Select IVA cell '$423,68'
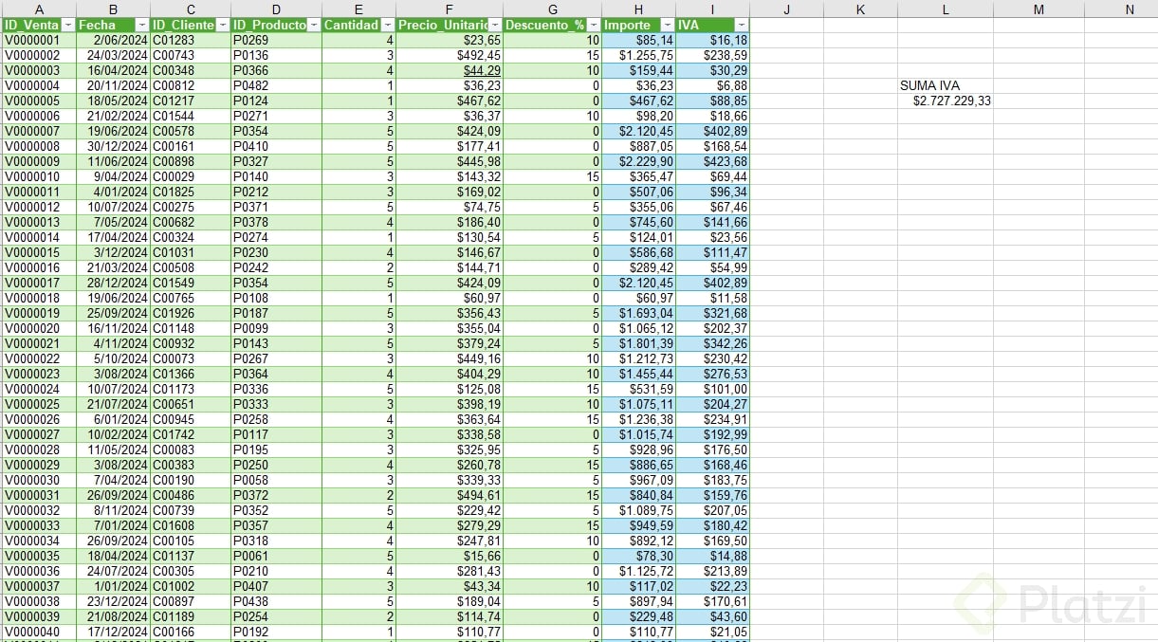1158x642 pixels. pos(712,161)
